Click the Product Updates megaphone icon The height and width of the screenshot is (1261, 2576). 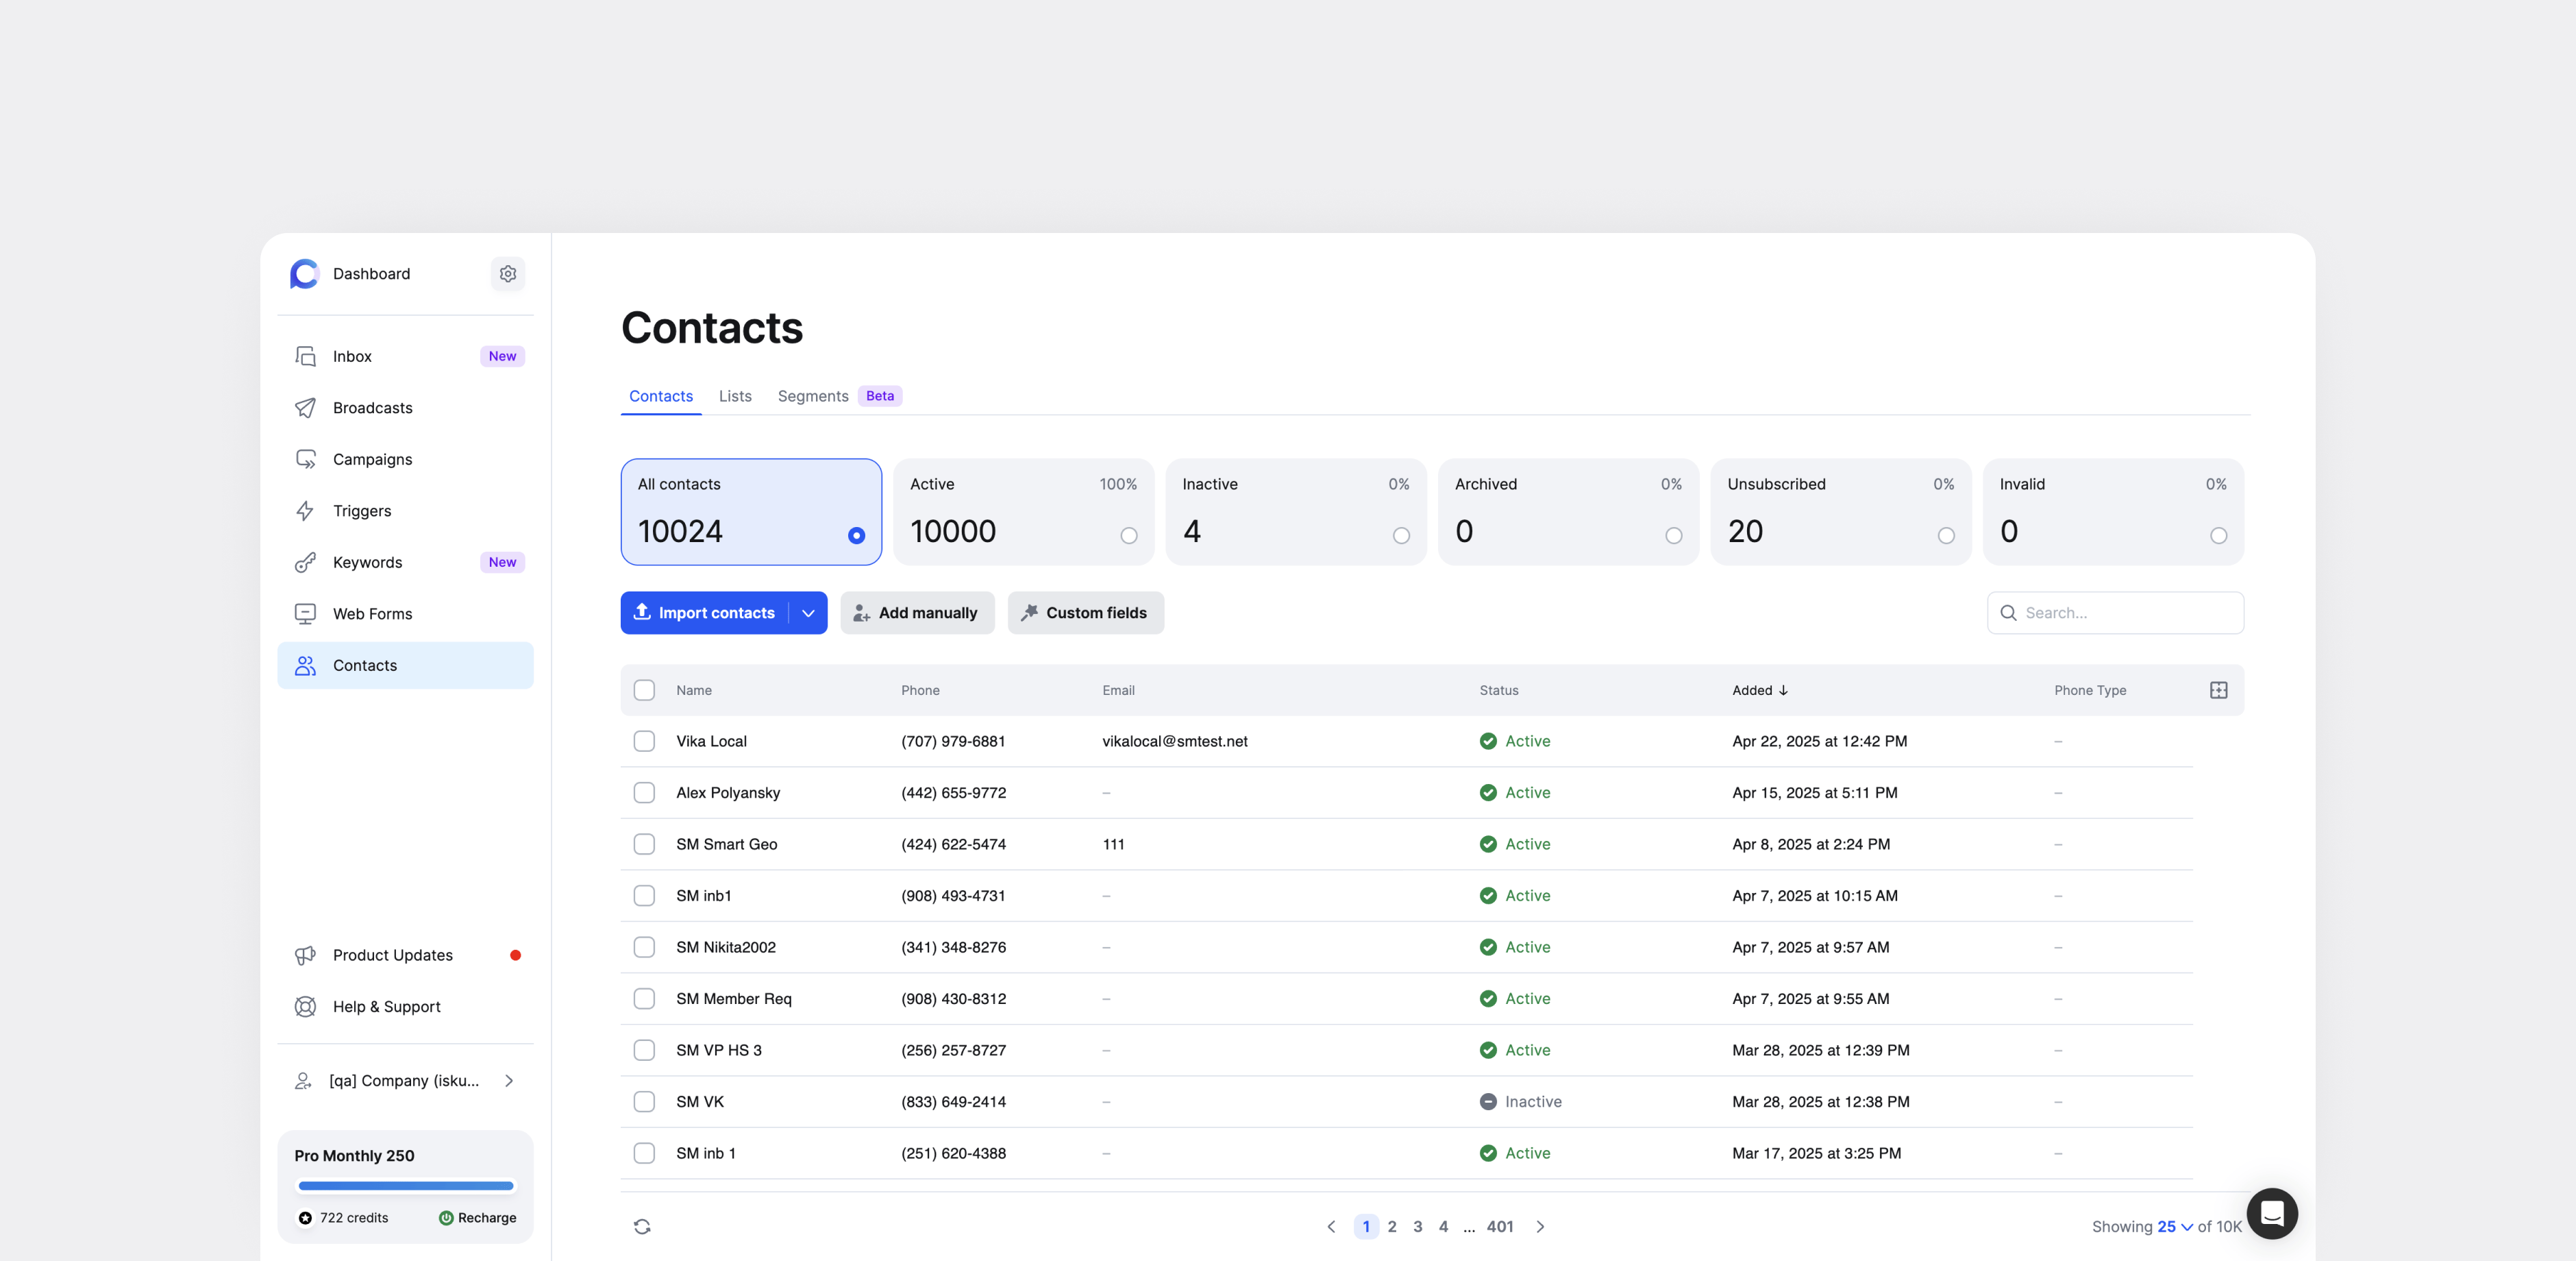305,955
